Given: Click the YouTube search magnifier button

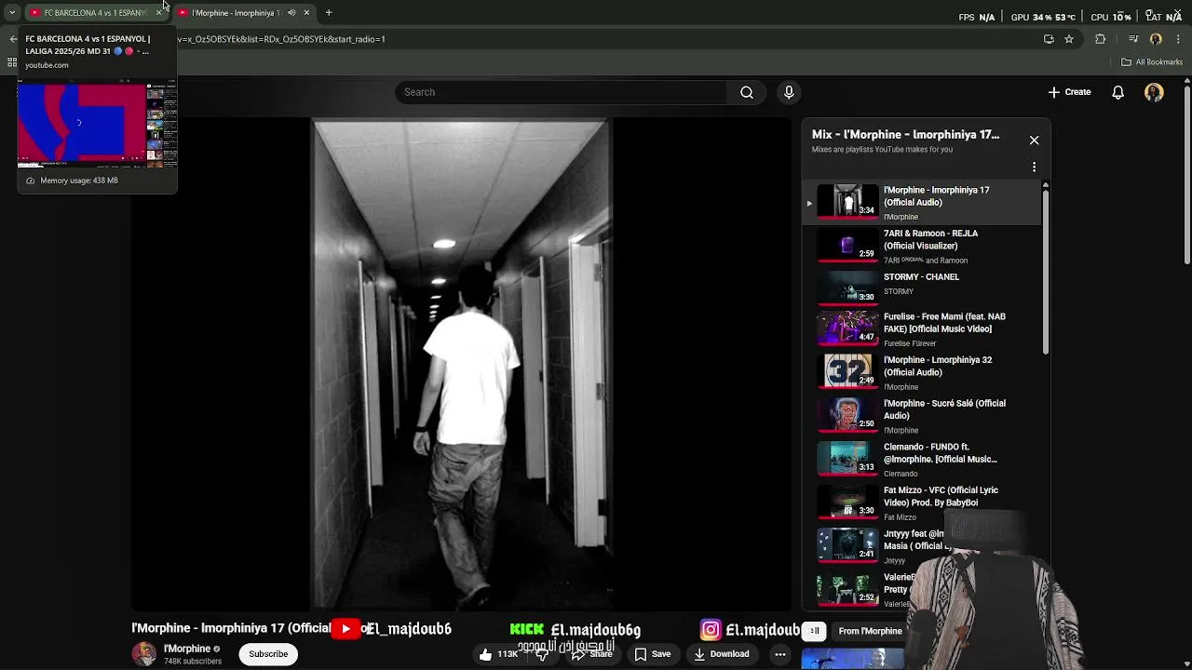Looking at the screenshot, I should 747,92.
